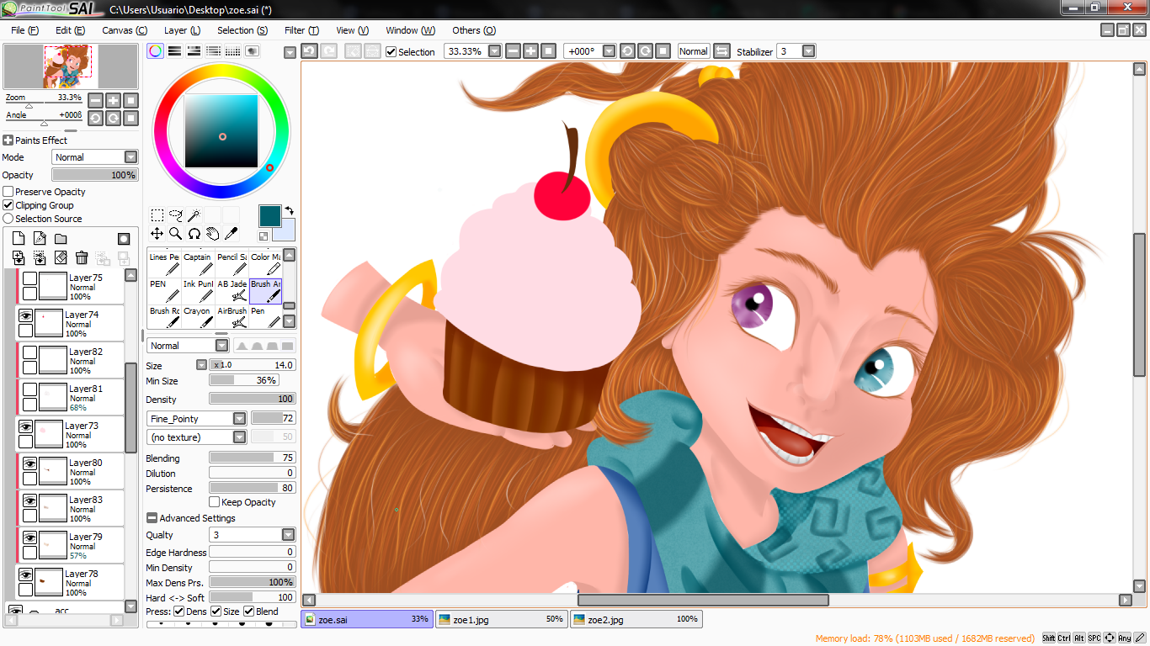Select the Hand pan tool

click(x=212, y=234)
